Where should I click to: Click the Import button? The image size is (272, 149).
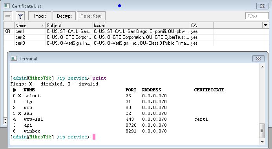coord(40,16)
